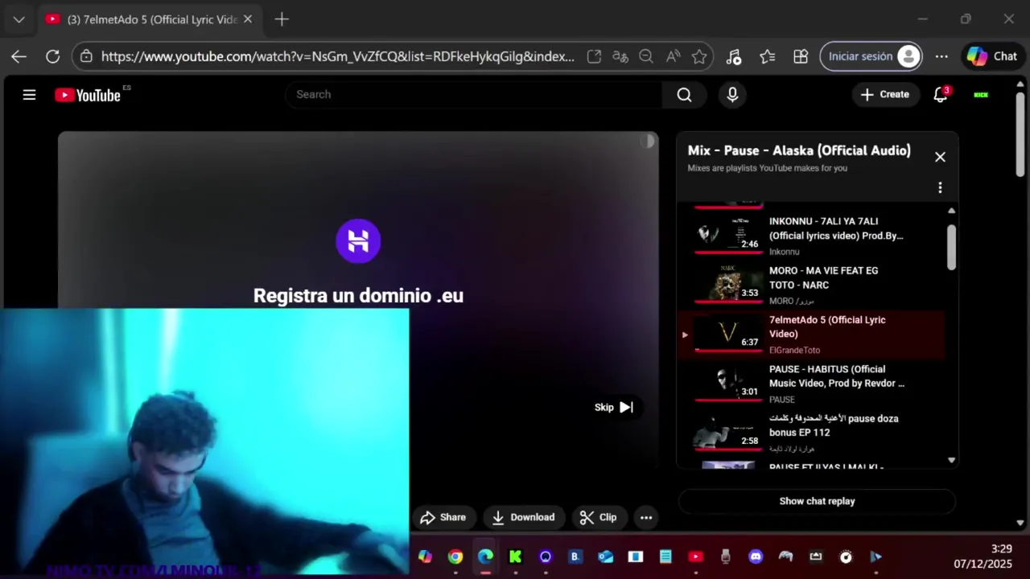Open the media control music icon
The height and width of the screenshot is (579, 1030).
[733, 56]
